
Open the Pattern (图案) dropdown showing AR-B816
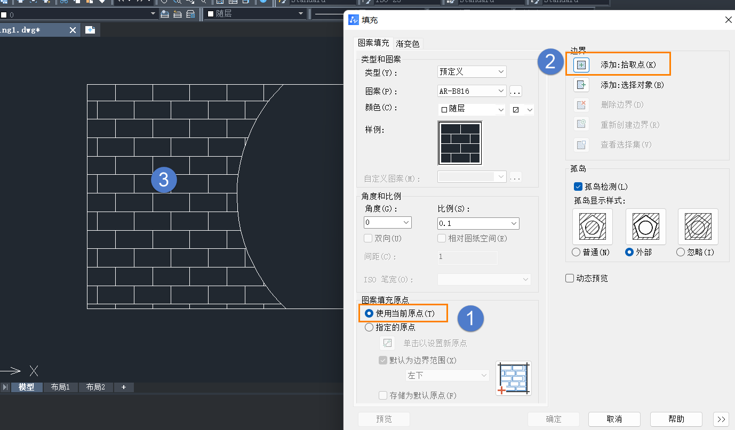(472, 91)
